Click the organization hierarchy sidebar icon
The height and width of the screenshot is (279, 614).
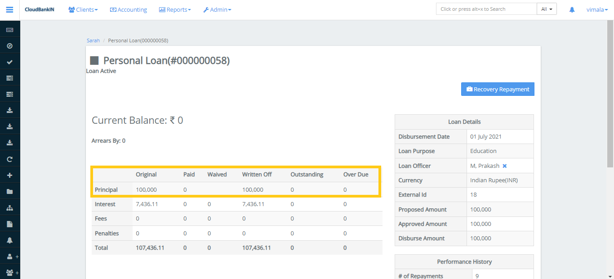pos(10,207)
